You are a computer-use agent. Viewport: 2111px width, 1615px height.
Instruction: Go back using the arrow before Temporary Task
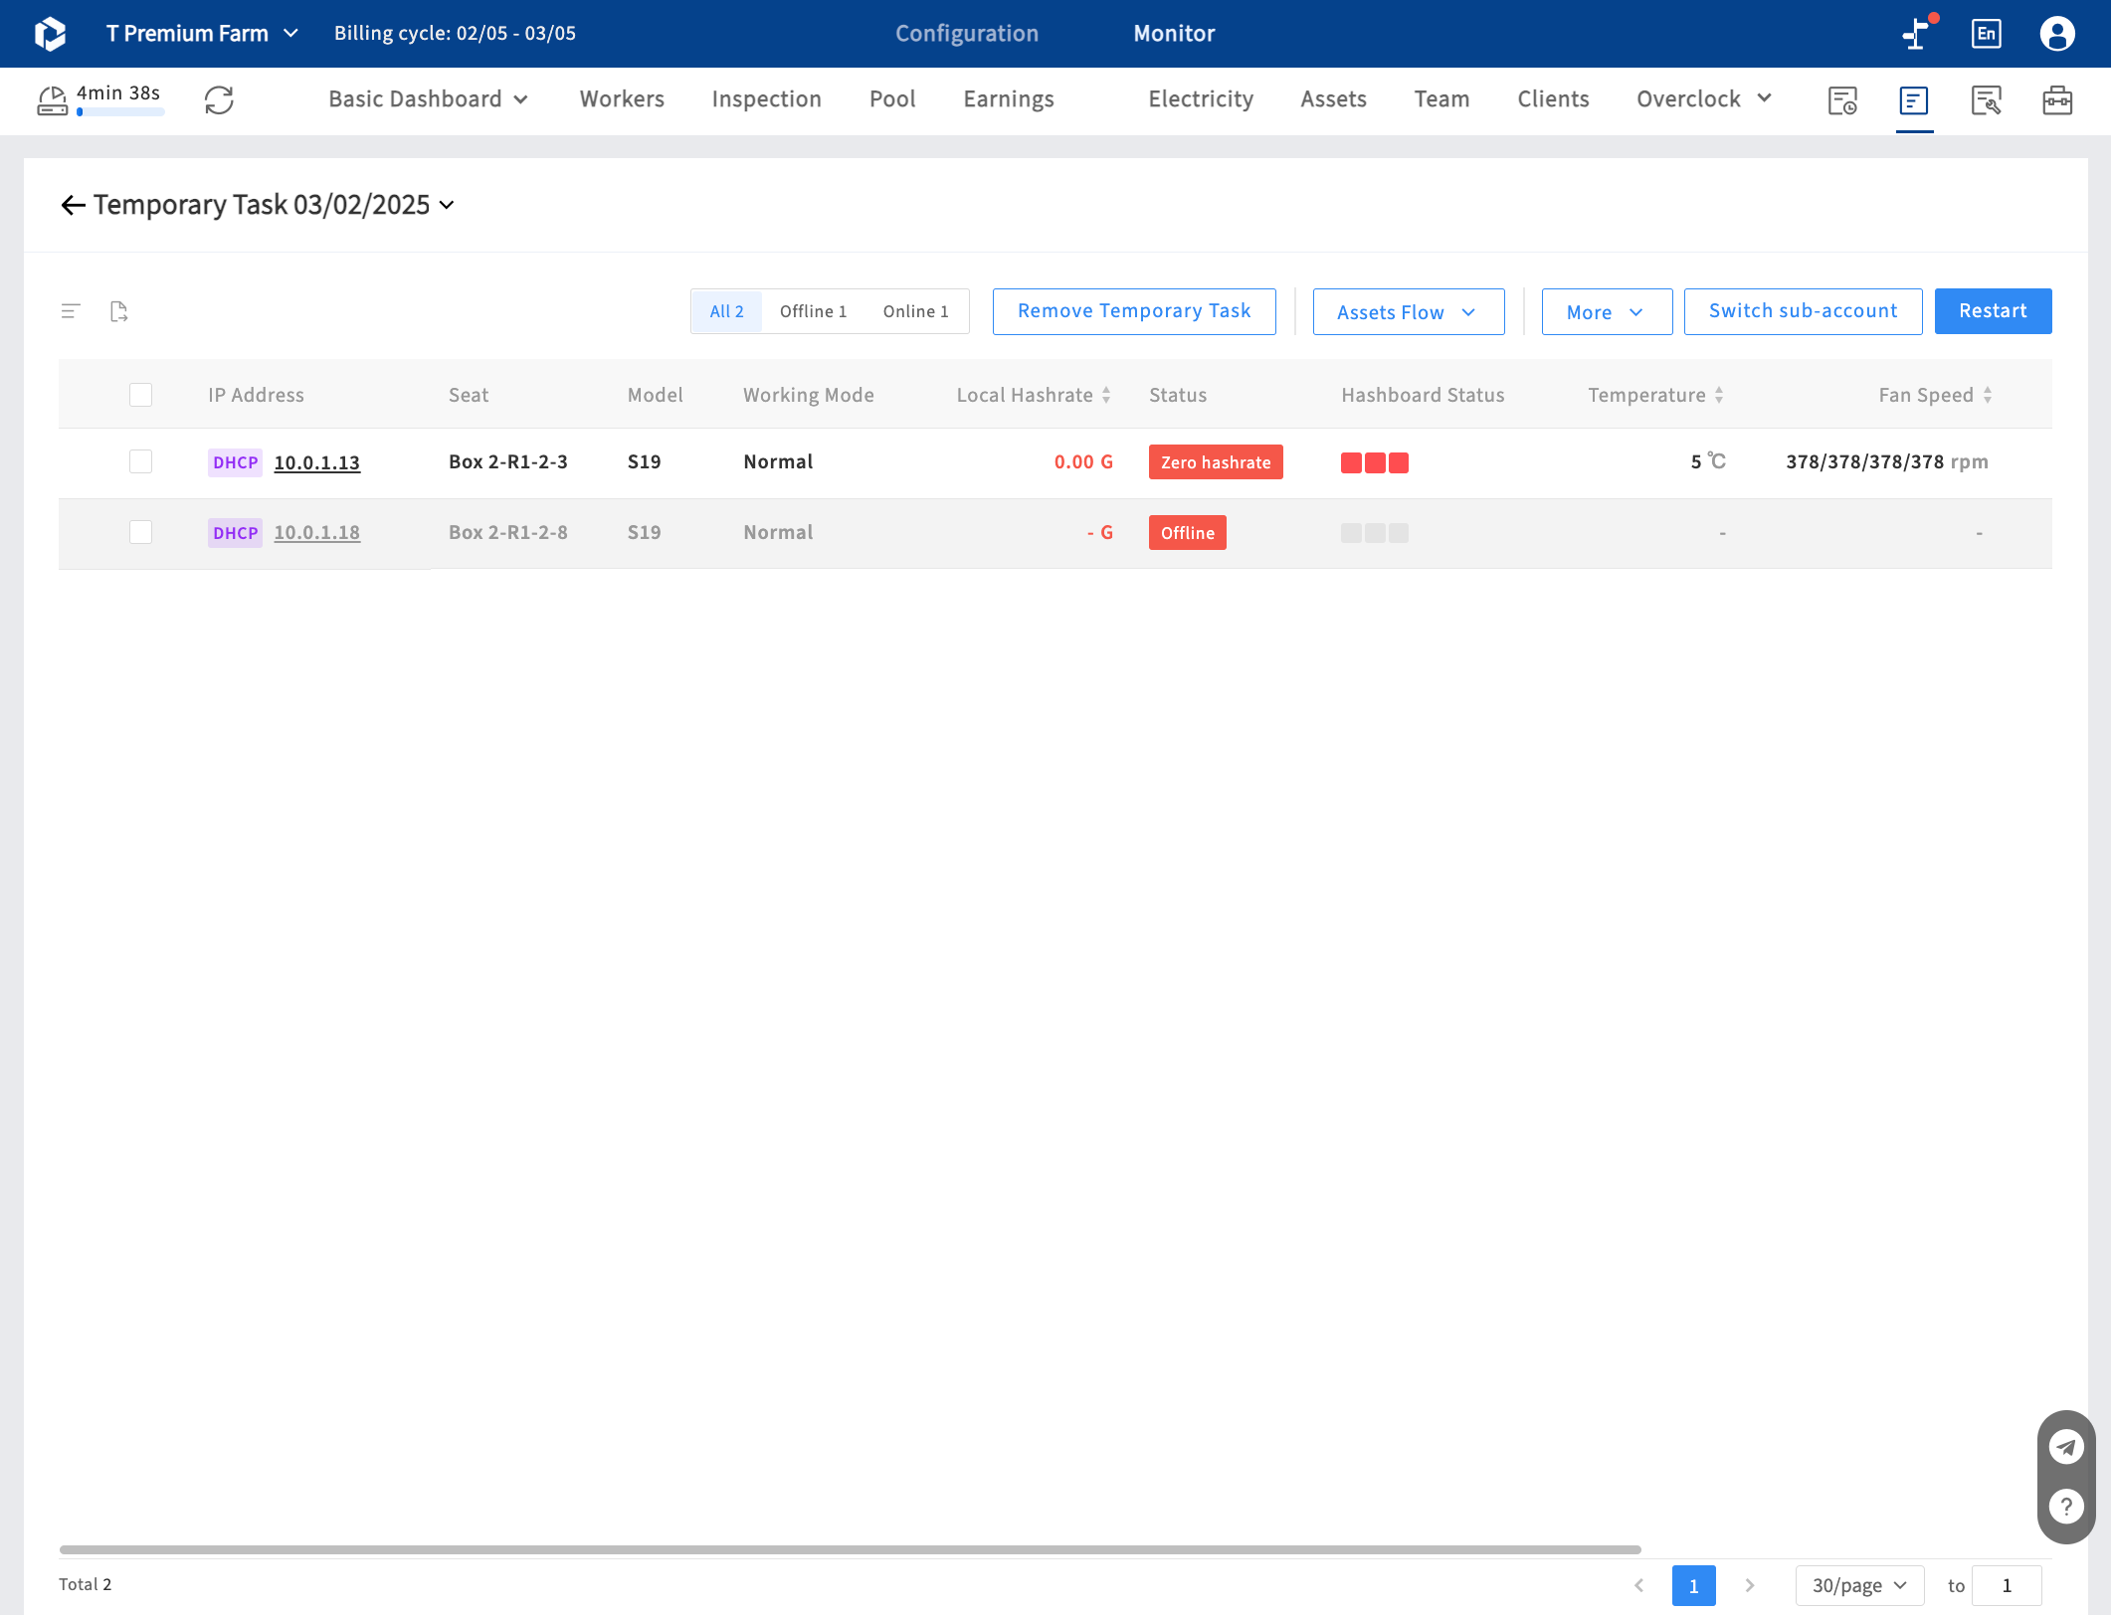[x=73, y=205]
